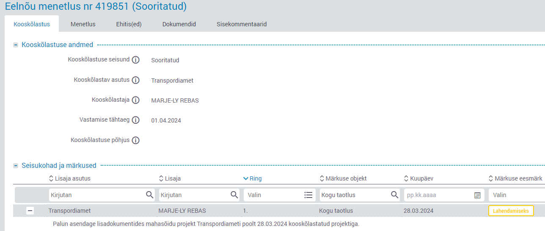Focus Märkuse objekt Kogu taotlus field
Viewport: 545px width, 231px height.
[x=360, y=195]
